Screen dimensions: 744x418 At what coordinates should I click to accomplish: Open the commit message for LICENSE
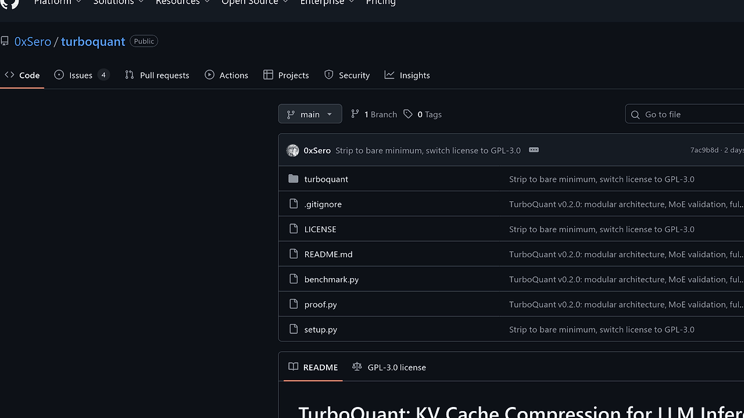coord(602,229)
